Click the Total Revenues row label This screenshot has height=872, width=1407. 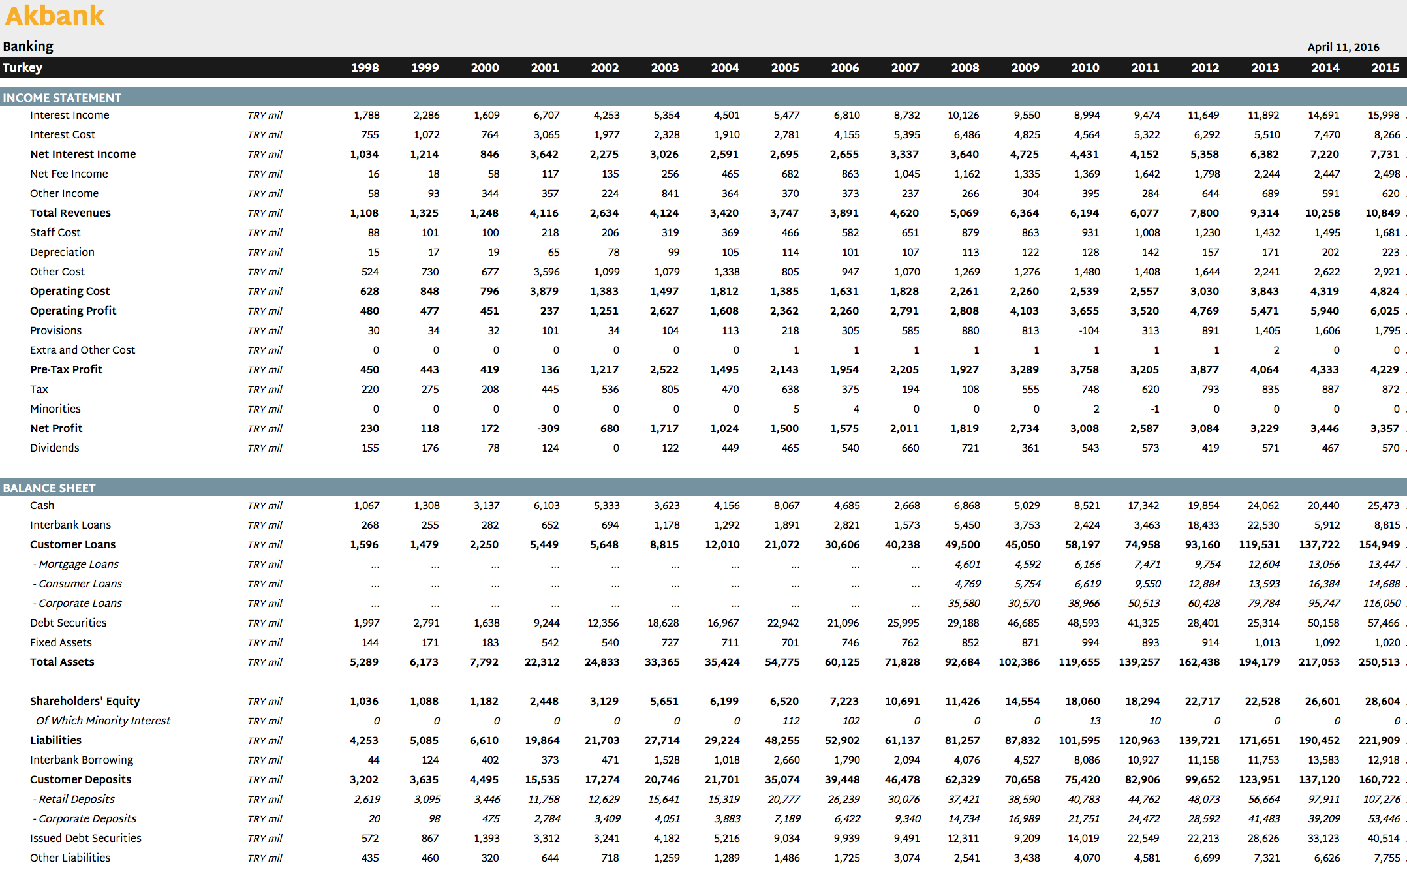70,213
